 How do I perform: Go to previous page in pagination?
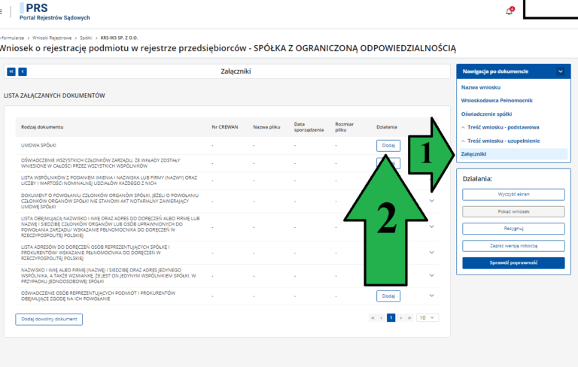tap(381, 317)
